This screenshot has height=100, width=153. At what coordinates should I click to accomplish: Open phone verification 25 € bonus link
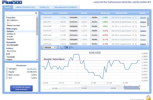(x=122, y=2)
